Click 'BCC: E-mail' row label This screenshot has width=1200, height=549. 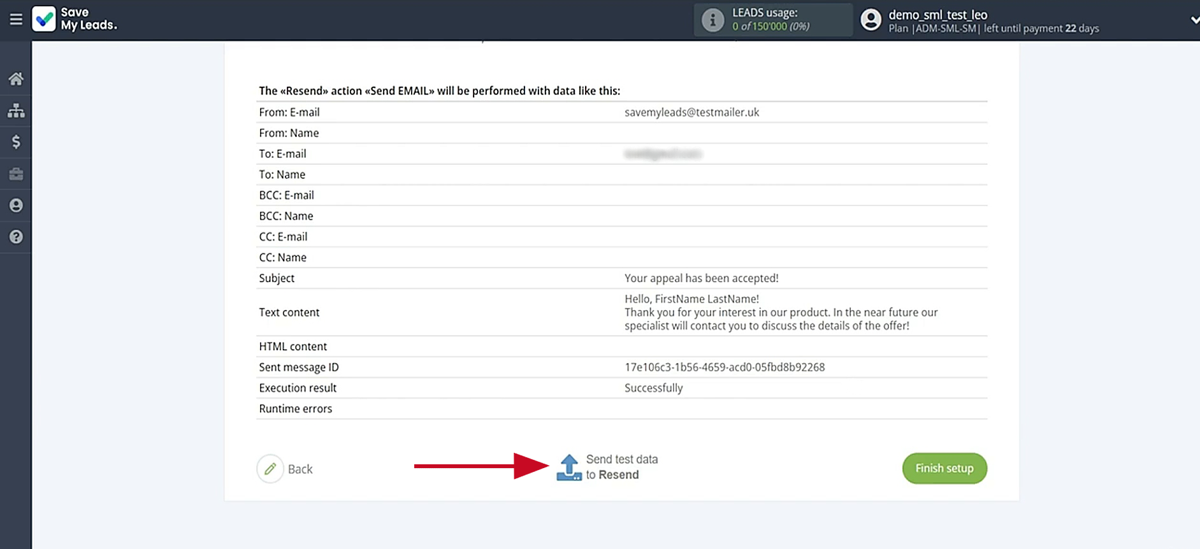coord(286,196)
